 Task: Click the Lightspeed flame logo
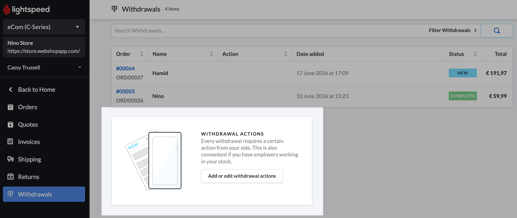coord(7,9)
